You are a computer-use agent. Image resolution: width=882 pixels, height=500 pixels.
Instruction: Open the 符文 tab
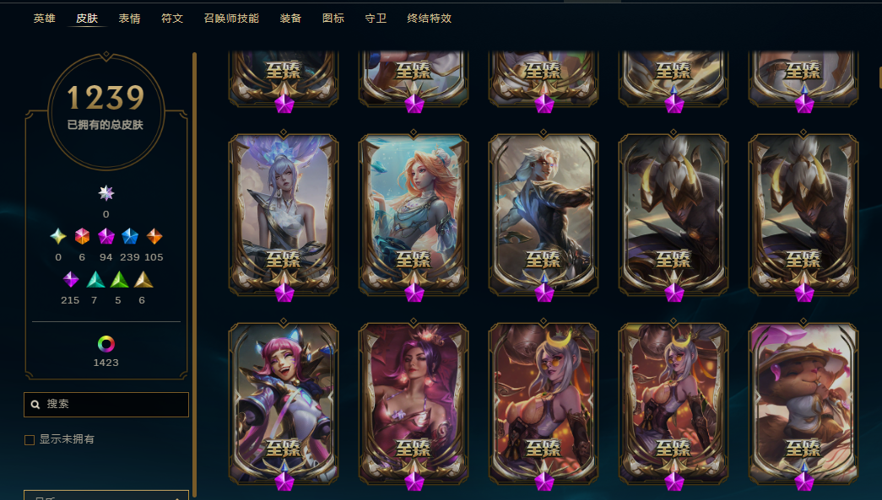(172, 19)
